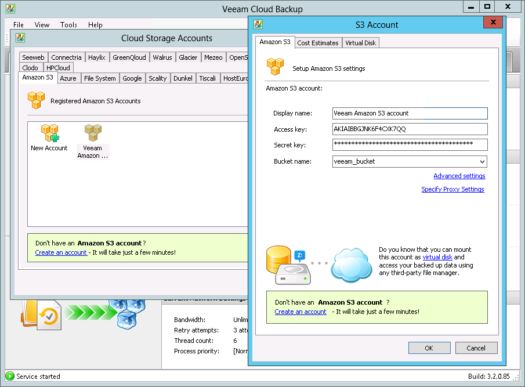Click the Secret key input field
Image resolution: width=525 pixels, height=387 pixels.
point(410,144)
